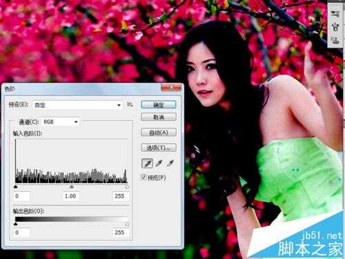Select the gray point eyedropper

pos(159,163)
